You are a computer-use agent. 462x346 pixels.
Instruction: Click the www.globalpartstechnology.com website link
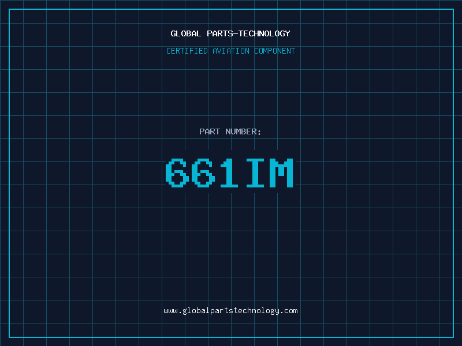(230, 310)
